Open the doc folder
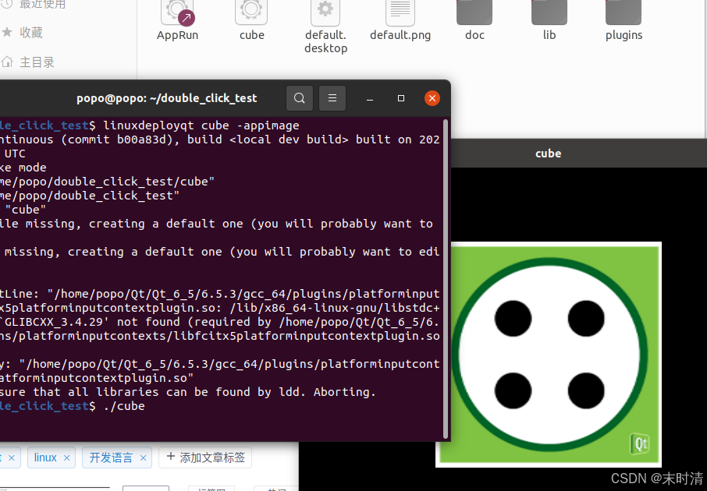Screen dimensions: 707x491 (474, 12)
